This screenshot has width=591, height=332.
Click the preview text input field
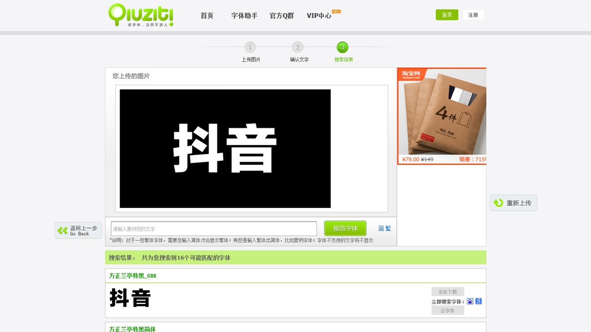click(x=214, y=229)
